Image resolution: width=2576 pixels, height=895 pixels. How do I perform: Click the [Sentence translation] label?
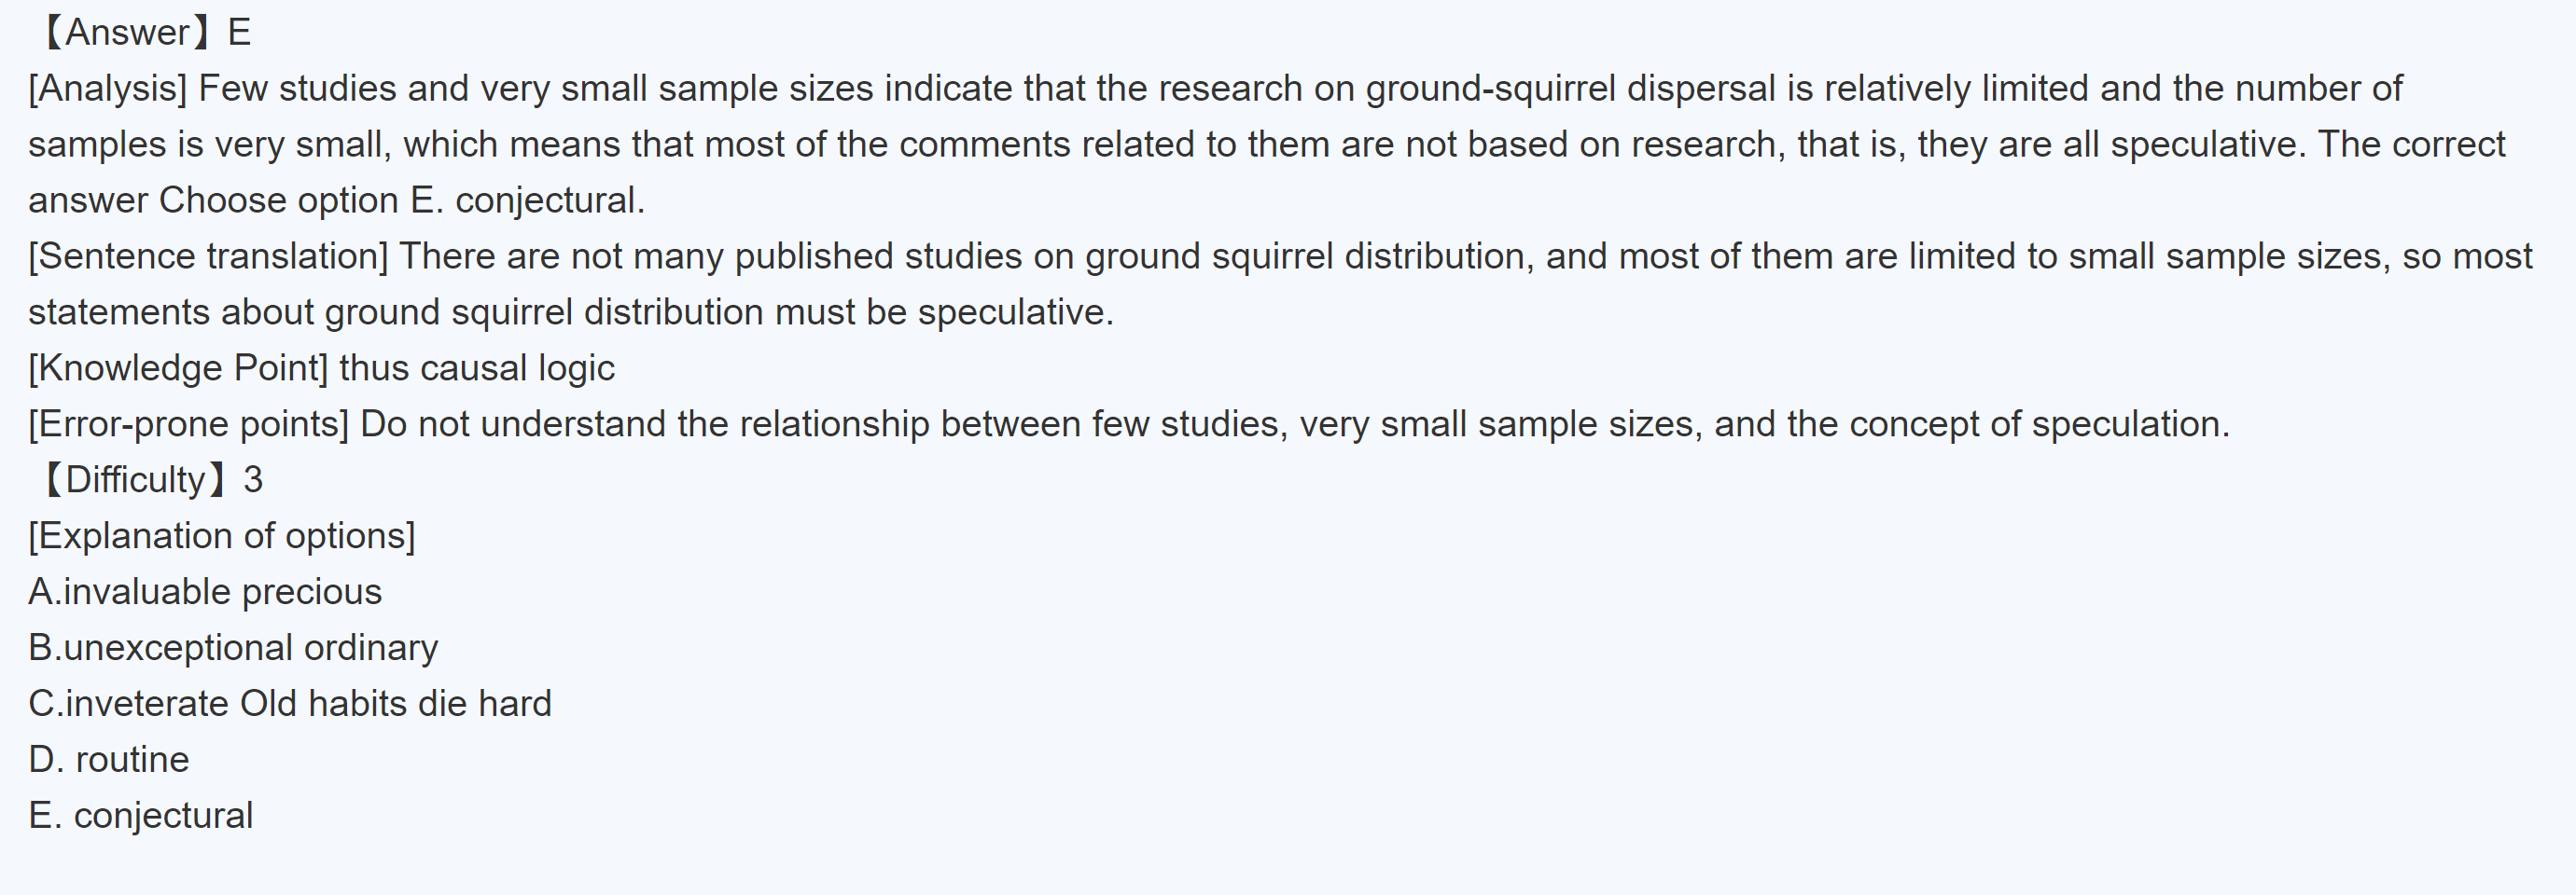click(208, 256)
